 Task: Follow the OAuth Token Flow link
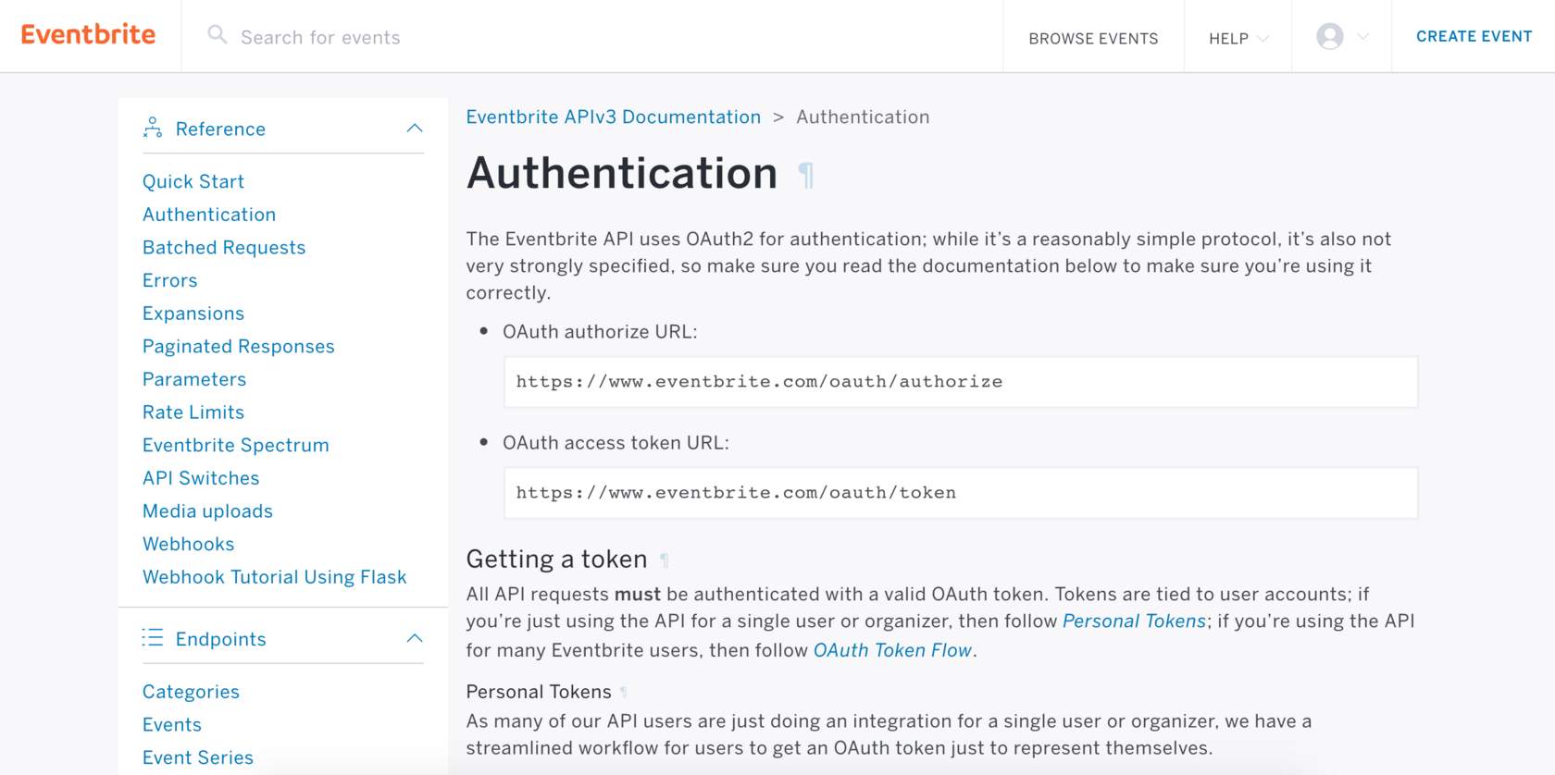click(892, 650)
